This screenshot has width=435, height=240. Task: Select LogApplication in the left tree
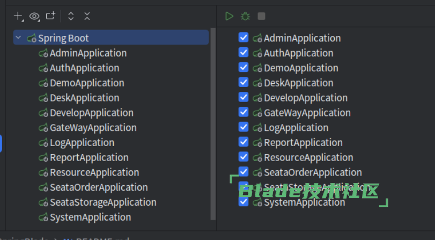tap(82, 143)
